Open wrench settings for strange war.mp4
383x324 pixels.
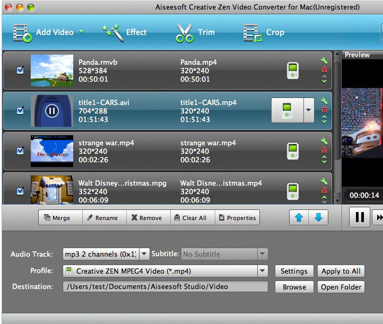click(x=324, y=141)
